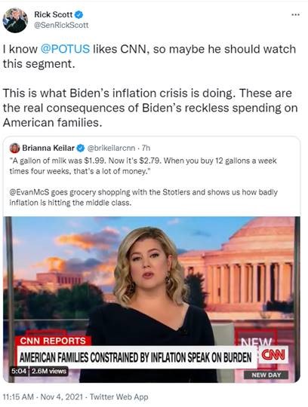Click the 5:04 video duration badge
This screenshot has height=407, width=308.
pyautogui.click(x=19, y=371)
